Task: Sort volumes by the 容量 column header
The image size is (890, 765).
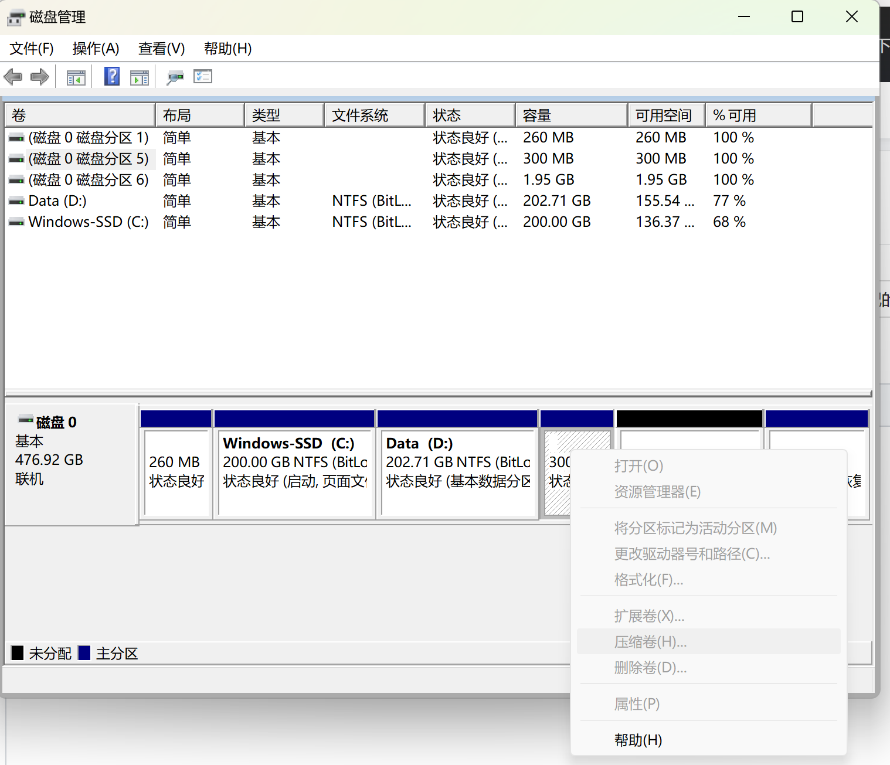Action: [x=570, y=115]
